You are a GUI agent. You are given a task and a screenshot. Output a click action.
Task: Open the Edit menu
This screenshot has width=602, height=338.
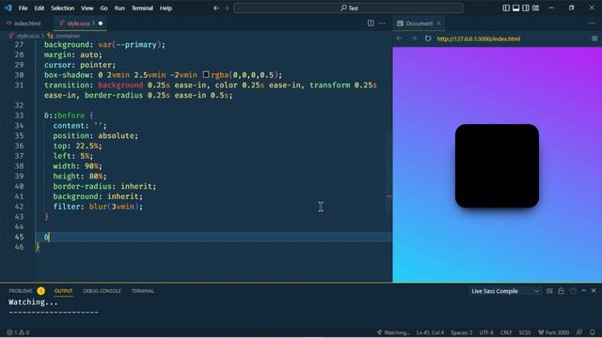click(40, 8)
